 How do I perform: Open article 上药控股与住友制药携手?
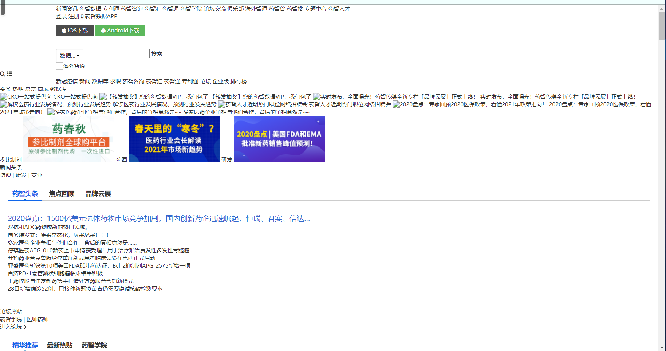71,281
